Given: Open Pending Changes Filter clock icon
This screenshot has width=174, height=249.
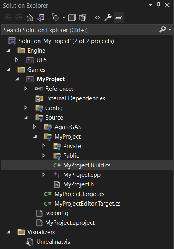Looking at the screenshot, I should [55, 17].
